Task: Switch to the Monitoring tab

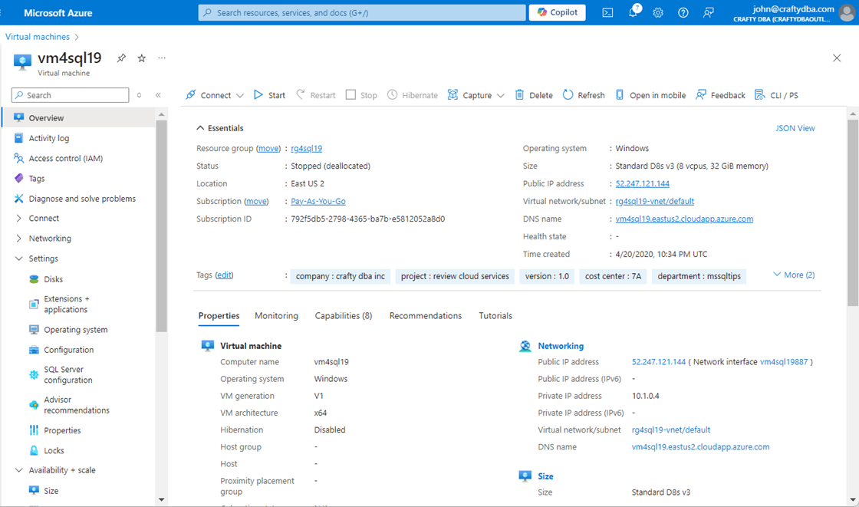Action: tap(276, 316)
